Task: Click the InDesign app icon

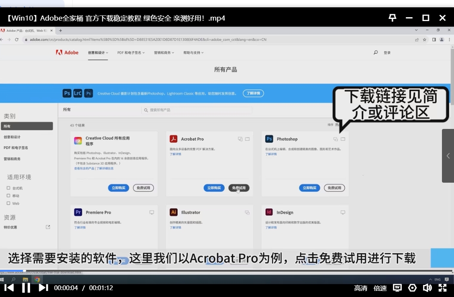Action: click(269, 212)
